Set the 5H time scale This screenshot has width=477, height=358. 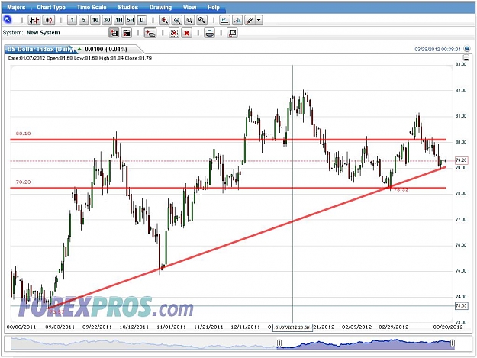pyautogui.click(x=131, y=21)
